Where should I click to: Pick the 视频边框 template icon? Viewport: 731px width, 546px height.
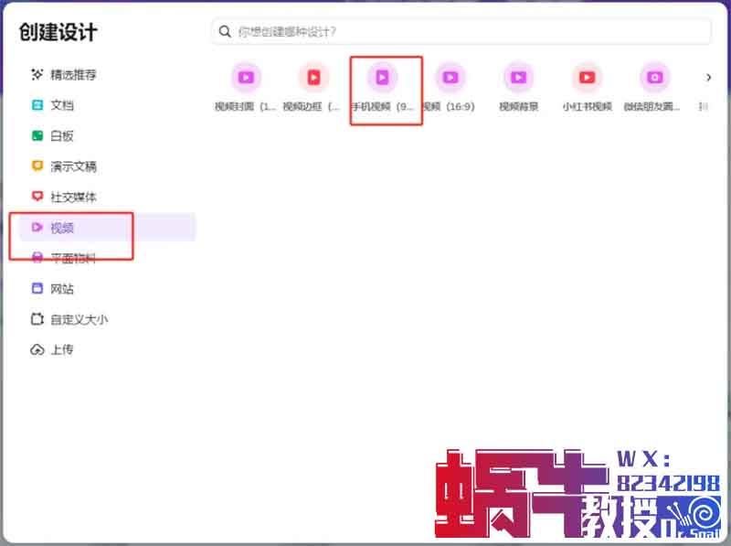[313, 78]
